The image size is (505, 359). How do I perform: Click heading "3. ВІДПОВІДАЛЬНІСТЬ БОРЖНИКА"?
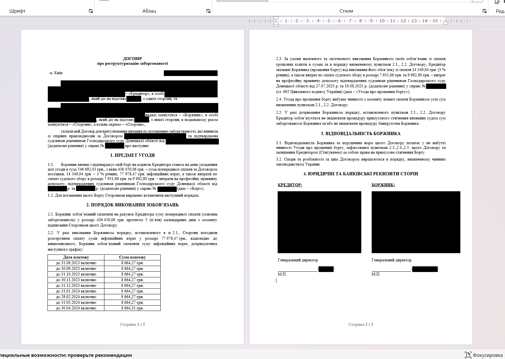[x=361, y=133]
